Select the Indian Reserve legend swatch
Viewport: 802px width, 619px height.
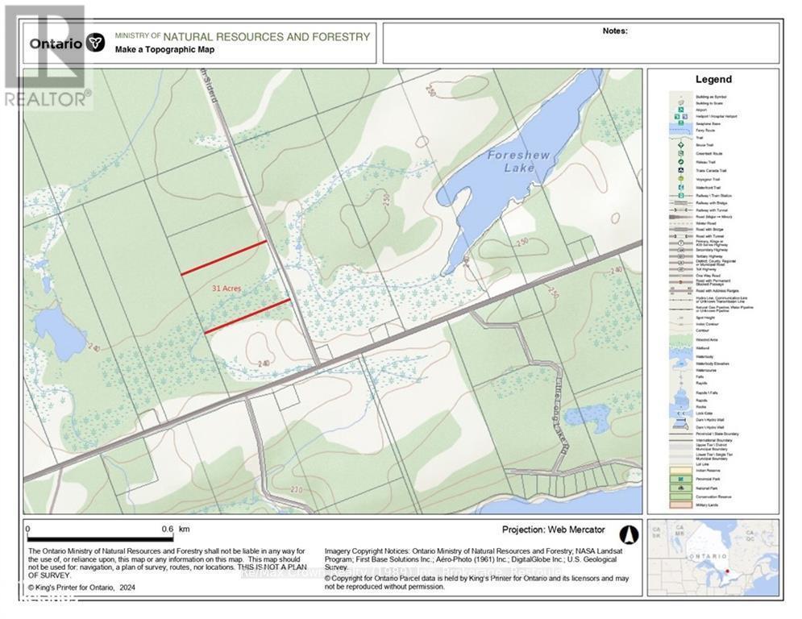point(680,470)
